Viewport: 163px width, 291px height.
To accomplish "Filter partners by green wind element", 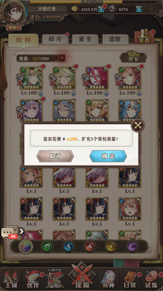I will (47, 247).
